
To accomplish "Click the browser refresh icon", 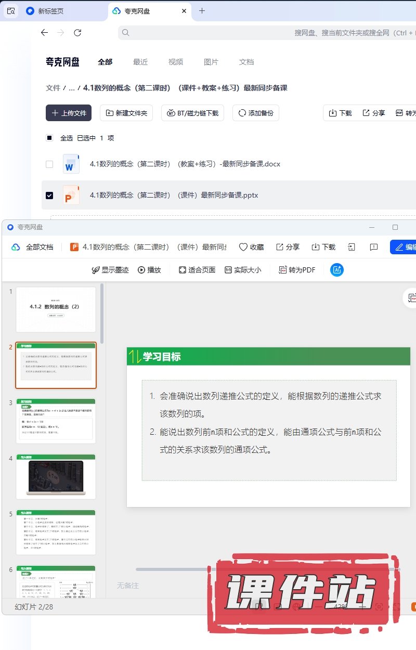I will pyautogui.click(x=77, y=33).
